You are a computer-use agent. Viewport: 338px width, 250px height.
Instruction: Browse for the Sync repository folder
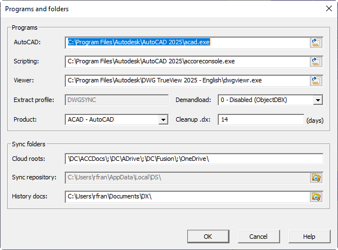pyautogui.click(x=316, y=178)
